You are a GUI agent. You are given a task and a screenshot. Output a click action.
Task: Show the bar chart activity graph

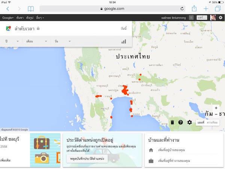pyautogui.click(x=124, y=41)
